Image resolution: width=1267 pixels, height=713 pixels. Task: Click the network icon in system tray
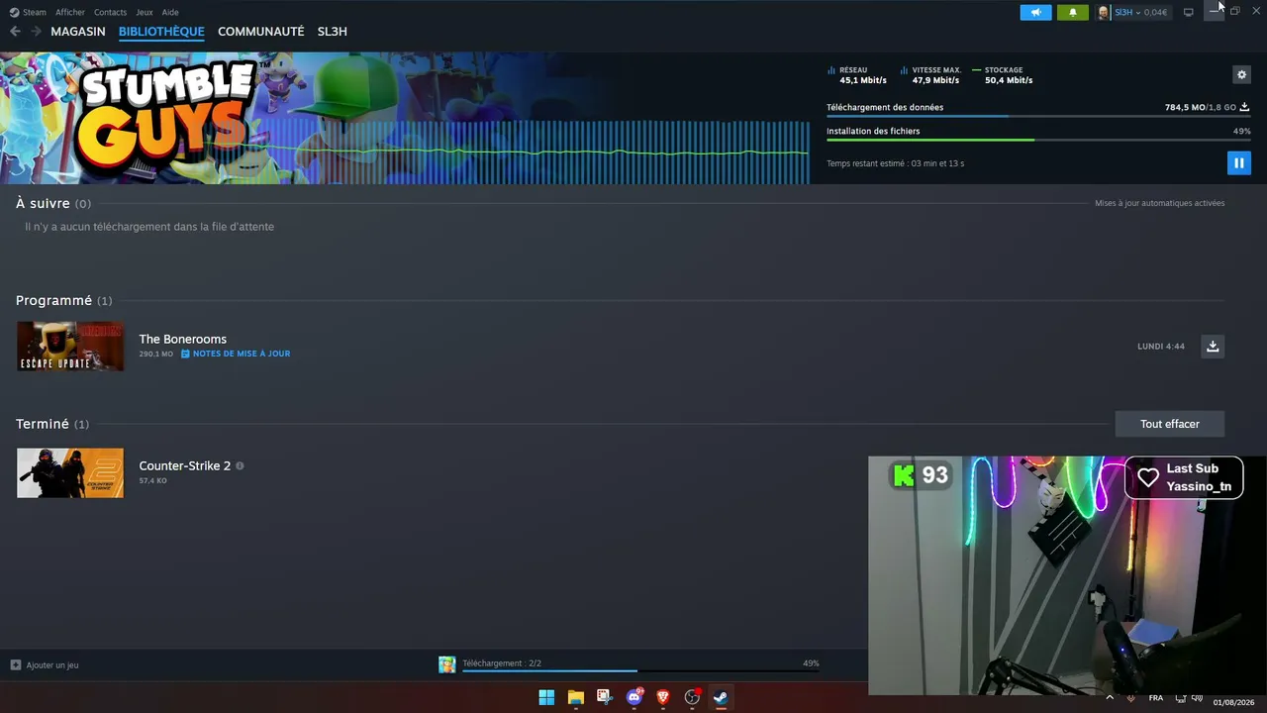coord(1181,698)
